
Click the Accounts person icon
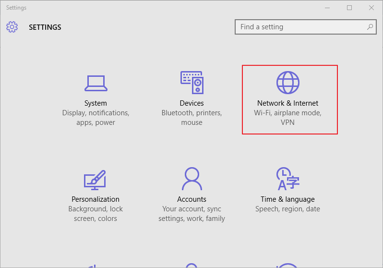tap(191, 179)
